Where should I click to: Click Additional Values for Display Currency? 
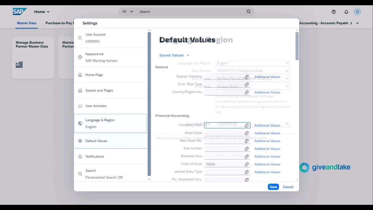267,77
